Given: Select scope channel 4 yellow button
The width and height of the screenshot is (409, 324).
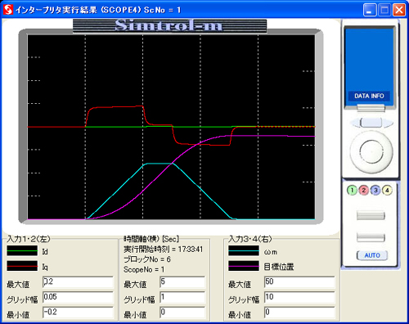Looking at the screenshot, I should (x=387, y=190).
